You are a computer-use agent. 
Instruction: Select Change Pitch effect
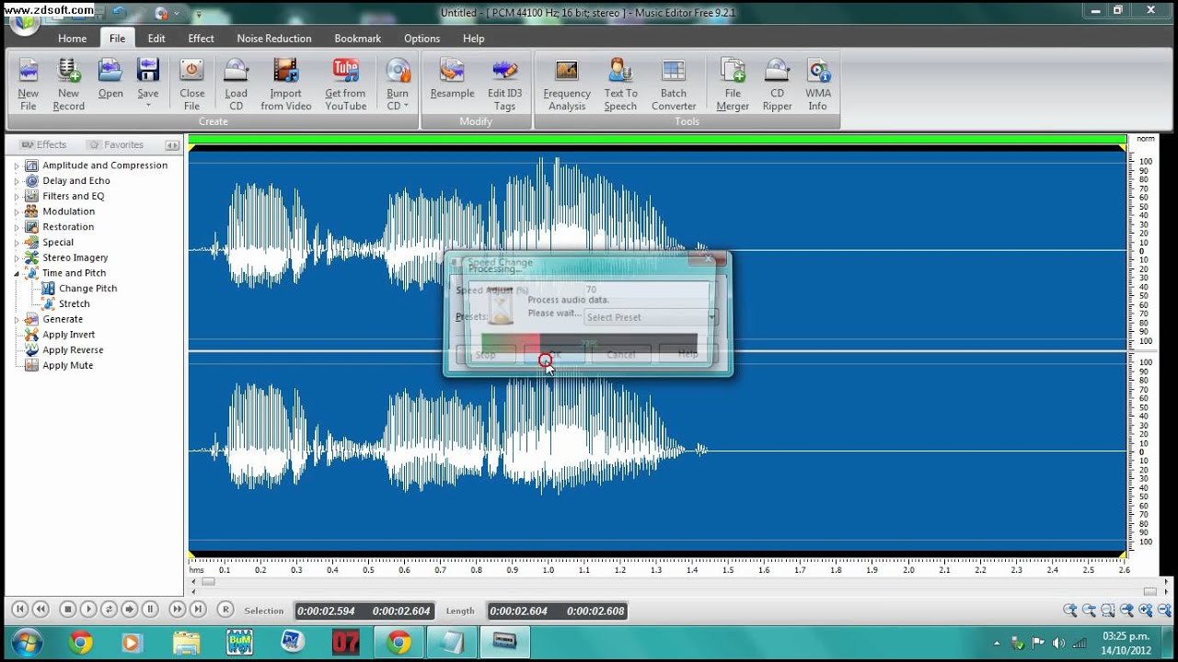coord(87,289)
